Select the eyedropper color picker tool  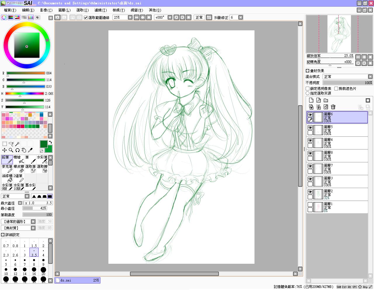coord(30,150)
